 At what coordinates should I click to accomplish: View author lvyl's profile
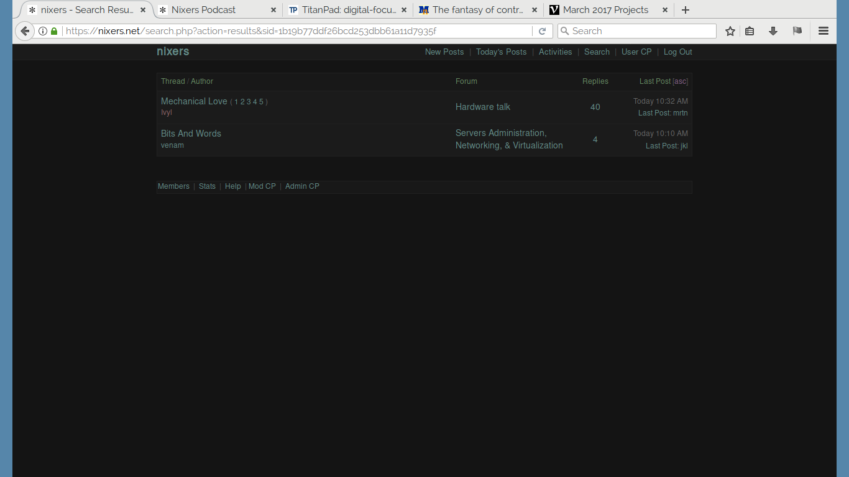point(167,113)
